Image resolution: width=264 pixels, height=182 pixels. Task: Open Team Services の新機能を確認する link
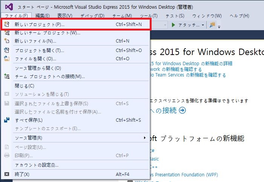[x=188, y=75]
